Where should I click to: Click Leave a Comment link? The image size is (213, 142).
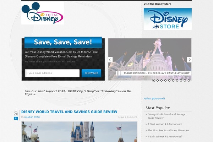pos(127,117)
